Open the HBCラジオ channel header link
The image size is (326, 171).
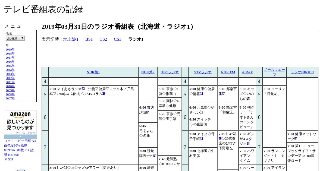pos(170,72)
